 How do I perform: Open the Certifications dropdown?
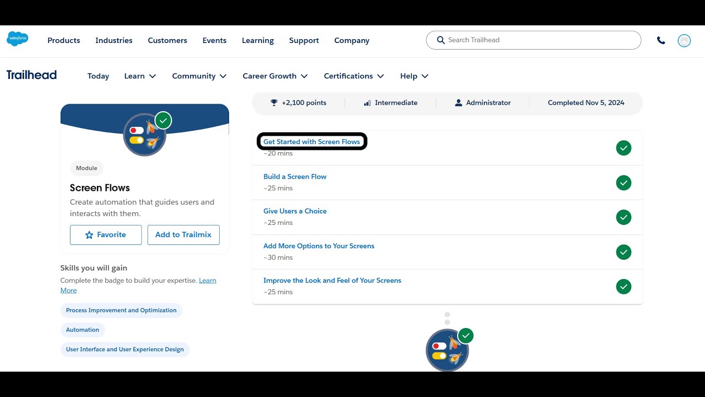click(x=354, y=76)
